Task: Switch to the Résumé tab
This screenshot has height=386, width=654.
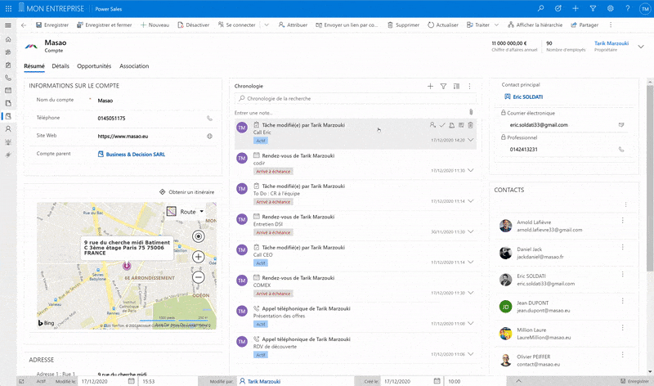Action: 34,66
